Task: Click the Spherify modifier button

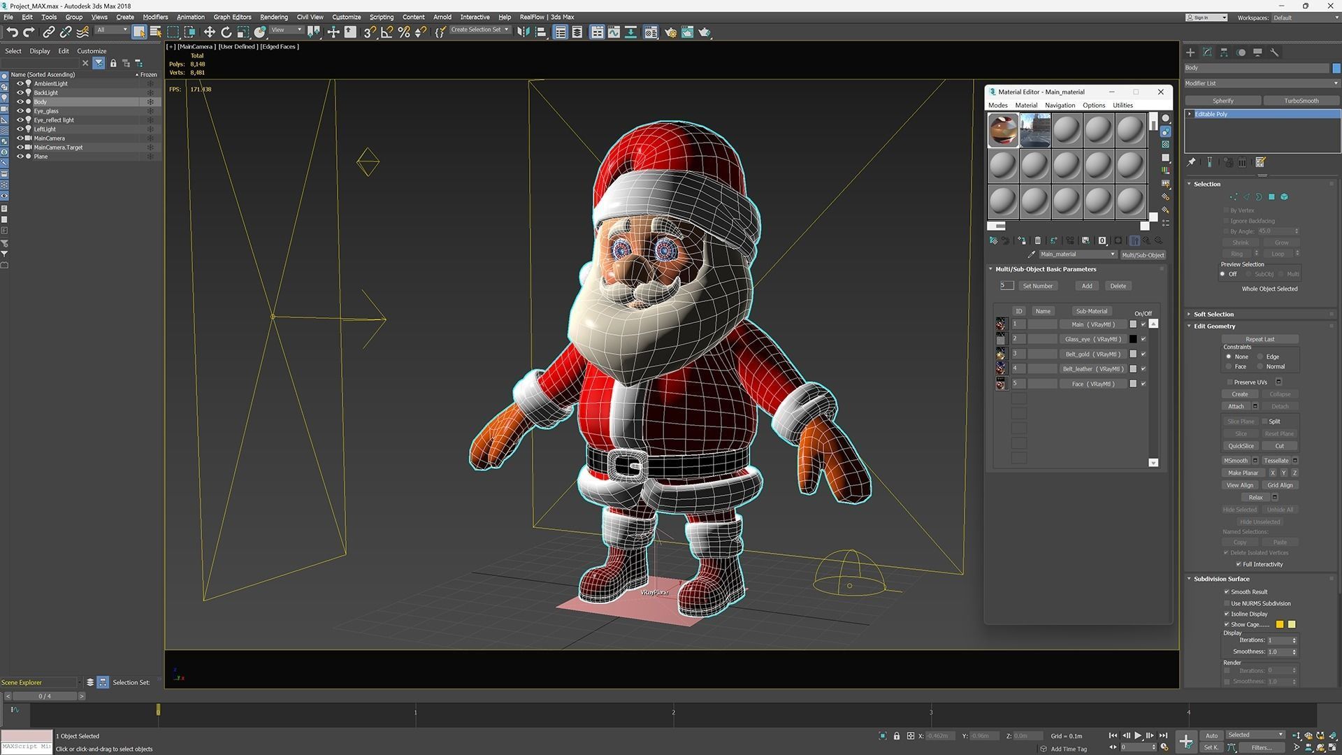Action: point(1222,101)
